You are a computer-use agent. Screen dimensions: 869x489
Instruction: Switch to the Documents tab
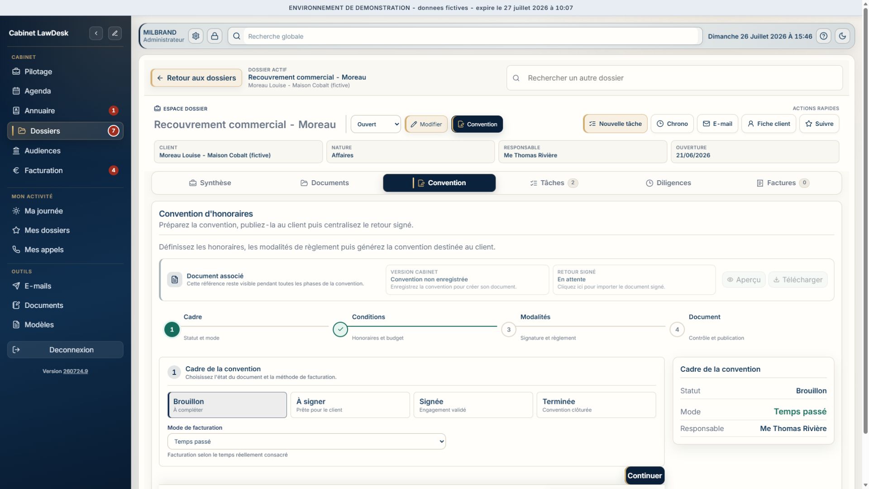[325, 183]
